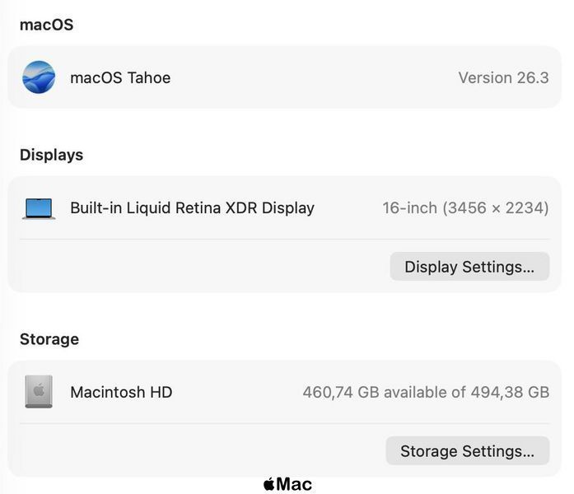Click the Mac text beside Apple logo
The height and width of the screenshot is (494, 574).
pyautogui.click(x=294, y=484)
